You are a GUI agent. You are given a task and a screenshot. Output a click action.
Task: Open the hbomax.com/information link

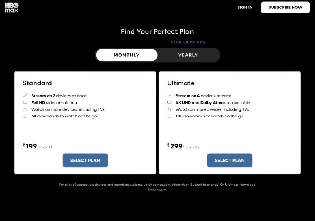170,185
